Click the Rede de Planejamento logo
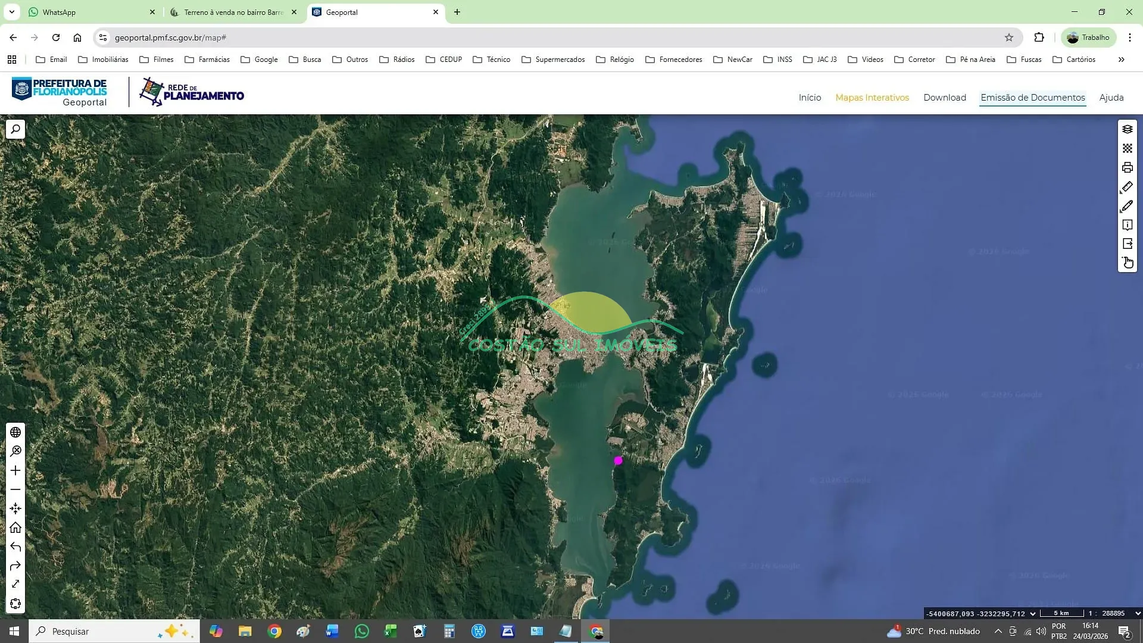 [x=192, y=92]
